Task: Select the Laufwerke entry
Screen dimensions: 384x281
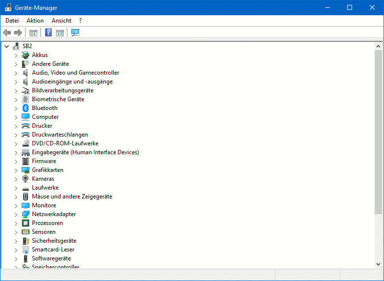Action: (x=45, y=188)
